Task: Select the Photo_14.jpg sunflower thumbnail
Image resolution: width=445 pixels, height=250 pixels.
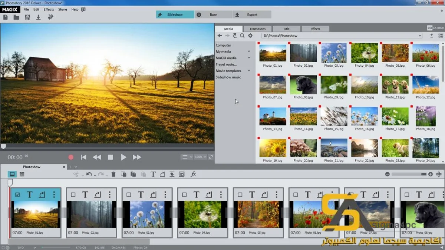Action: pos(303,116)
